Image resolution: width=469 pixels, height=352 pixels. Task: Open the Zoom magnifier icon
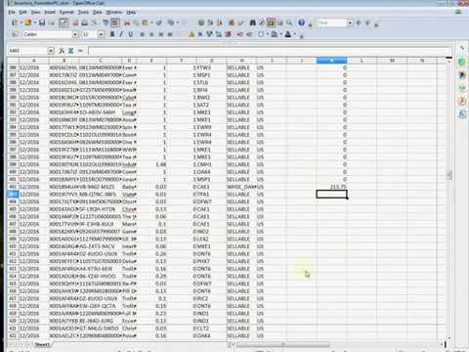[x=289, y=22]
